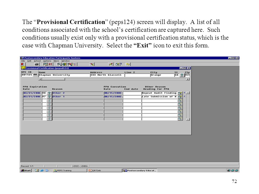
Task: Click the right arrow of the horizontal scrollbar
Action: (x=188, y=79)
